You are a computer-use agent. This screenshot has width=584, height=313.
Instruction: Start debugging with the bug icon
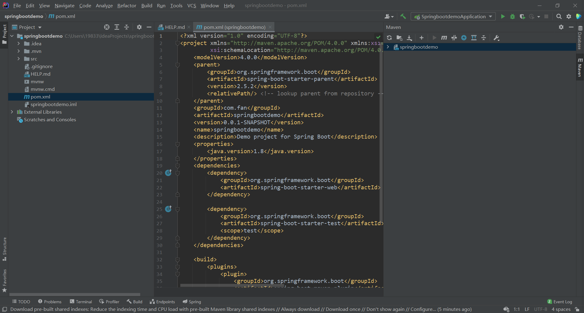coord(513,16)
